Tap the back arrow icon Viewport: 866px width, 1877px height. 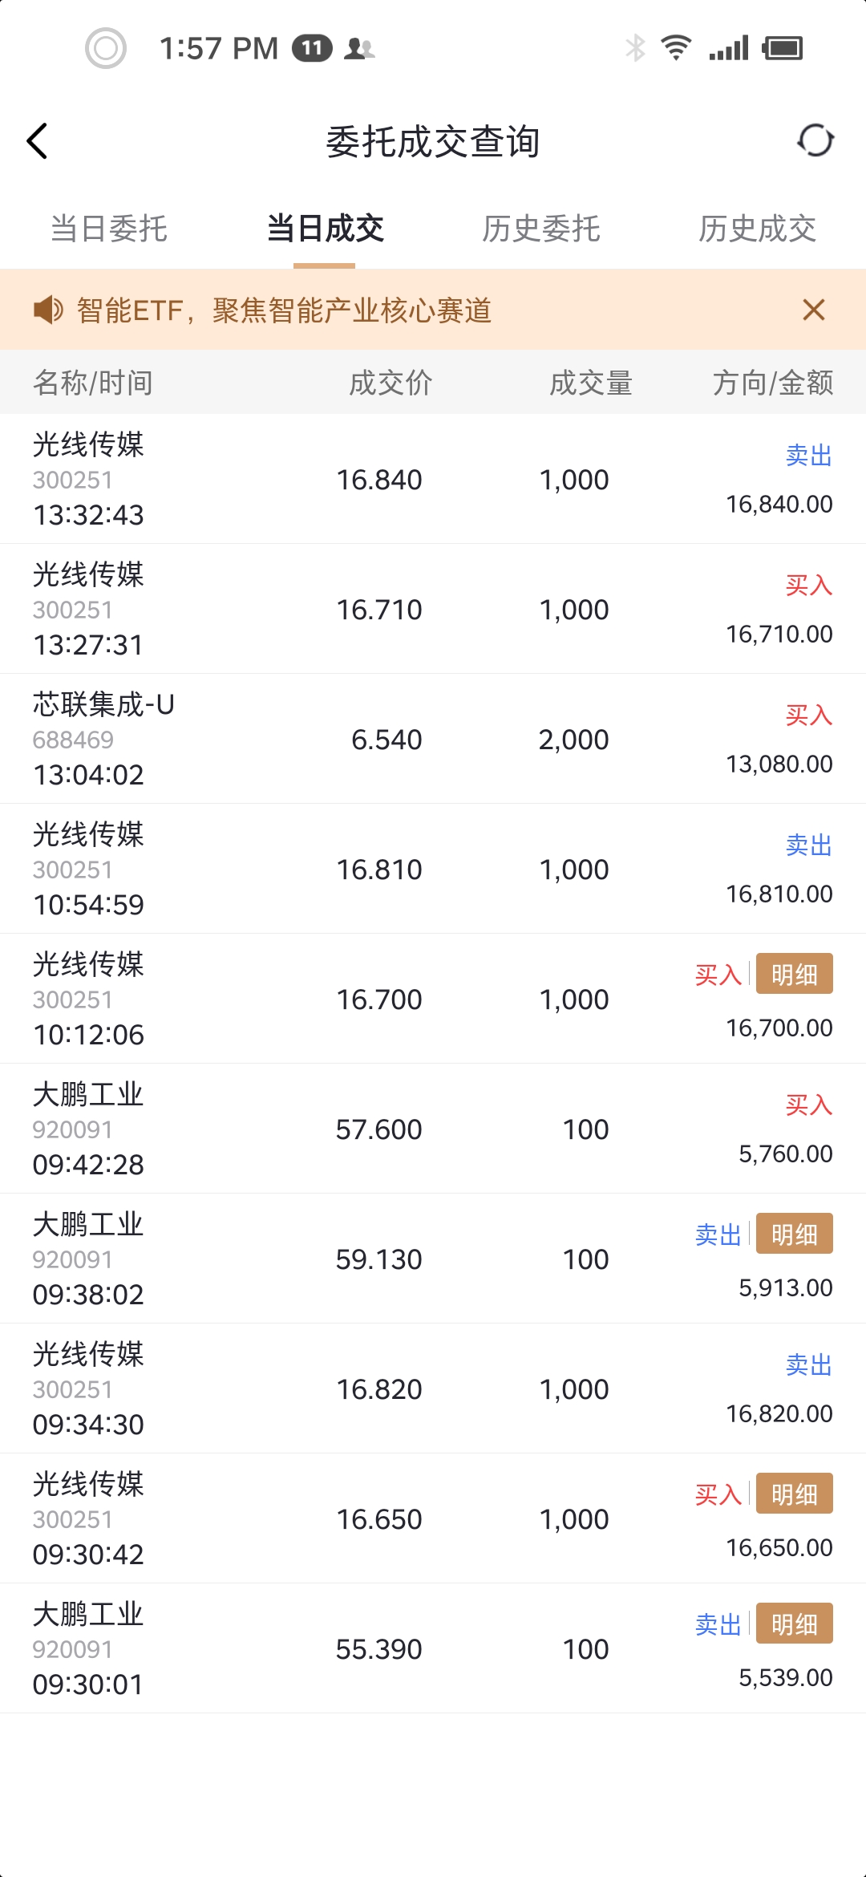click(x=38, y=141)
